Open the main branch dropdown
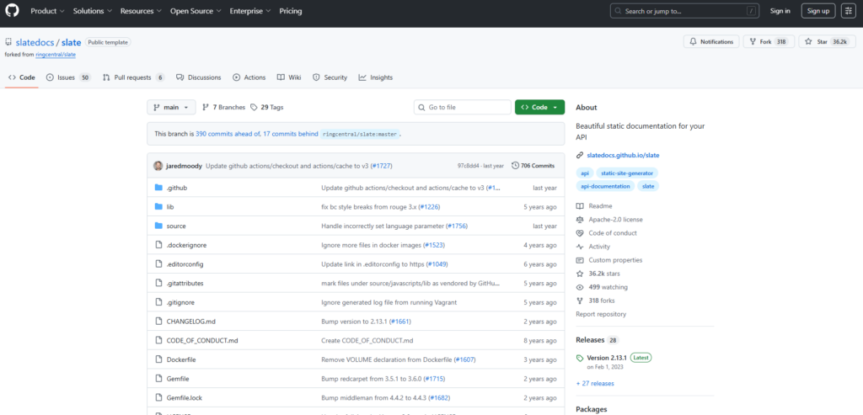This screenshot has width=863, height=415. 171,108
